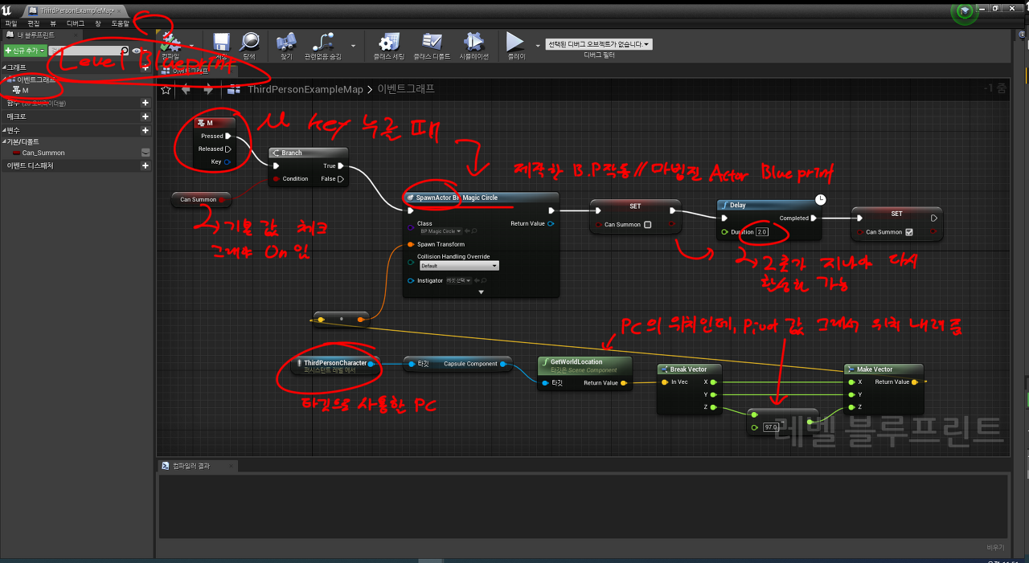Image resolution: width=1029 pixels, height=563 pixels.
Task: Click 이벤트그래프 in the breadcrumb
Action: pos(406,89)
